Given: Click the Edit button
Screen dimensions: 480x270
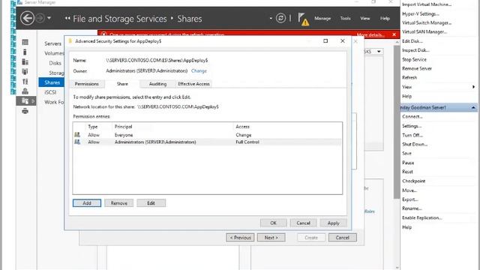Looking at the screenshot, I should point(151,203).
